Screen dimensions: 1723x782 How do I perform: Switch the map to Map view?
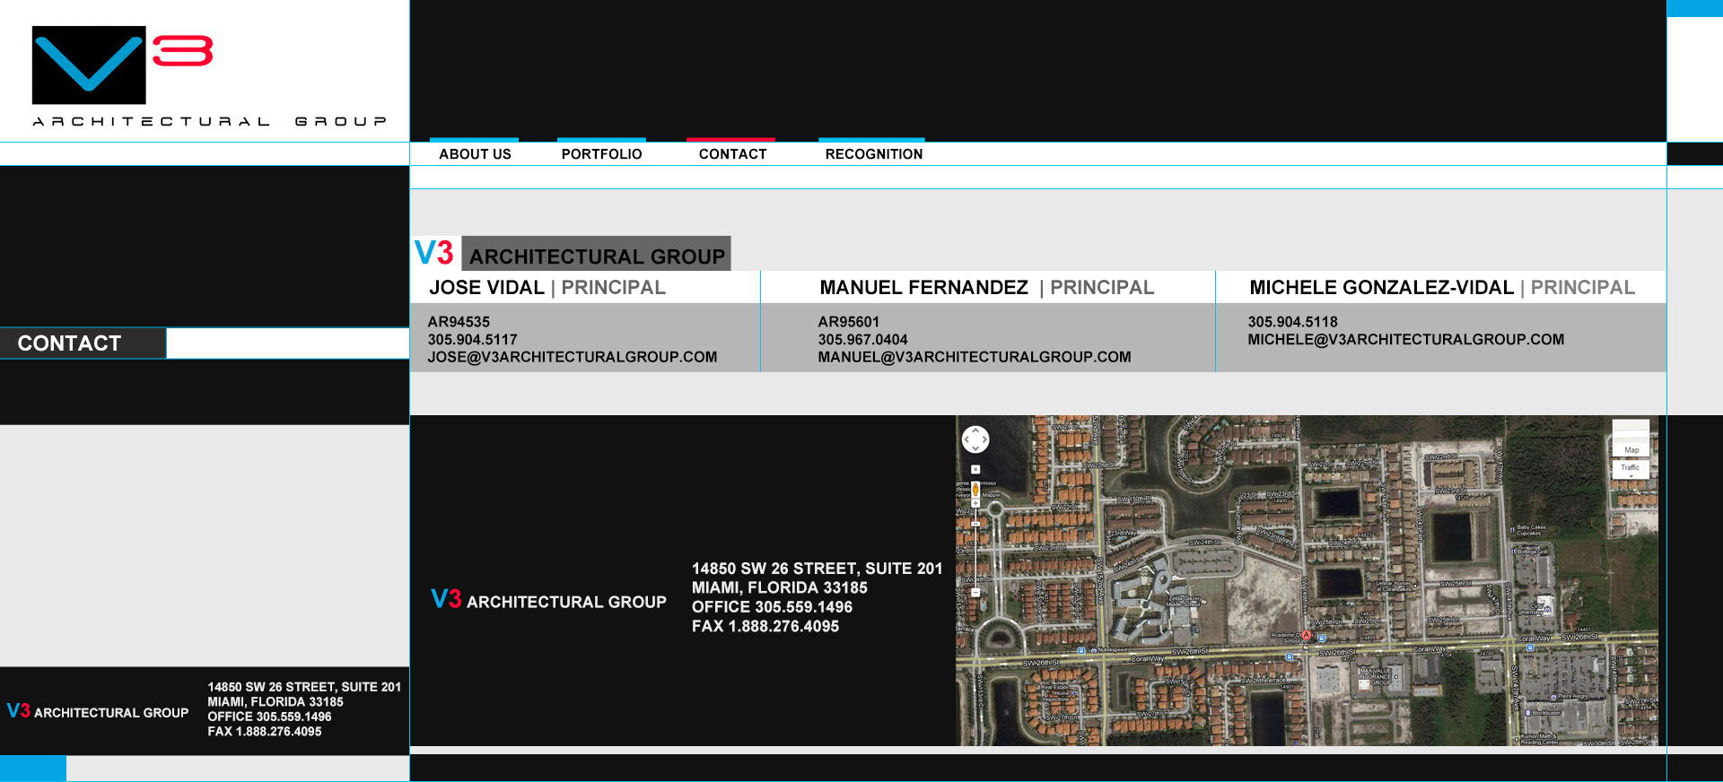(x=1631, y=449)
